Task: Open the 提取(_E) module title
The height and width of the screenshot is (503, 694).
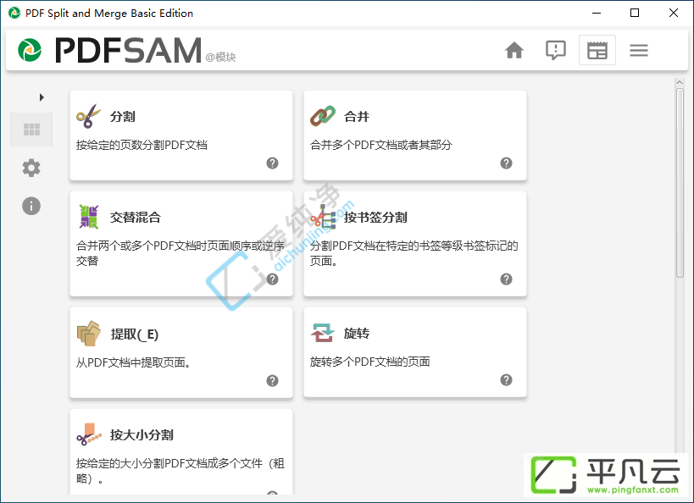Action: click(x=135, y=334)
